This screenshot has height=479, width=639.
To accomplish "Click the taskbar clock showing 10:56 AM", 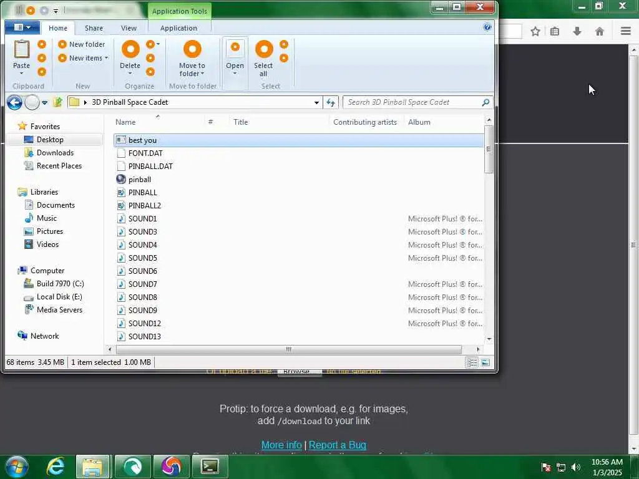I will [x=607, y=467].
